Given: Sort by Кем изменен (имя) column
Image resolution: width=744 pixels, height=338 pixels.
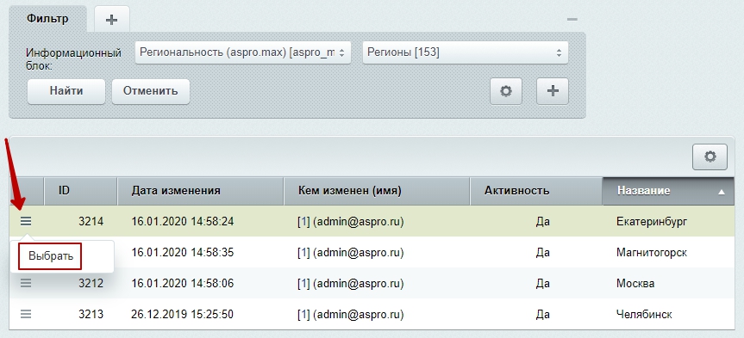Looking at the screenshot, I should coord(377,191).
